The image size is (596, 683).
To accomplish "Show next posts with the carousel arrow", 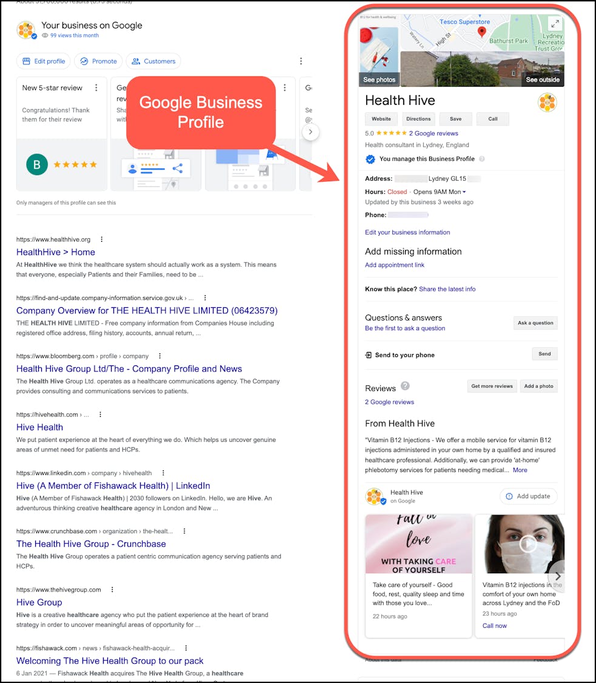I will (x=558, y=576).
